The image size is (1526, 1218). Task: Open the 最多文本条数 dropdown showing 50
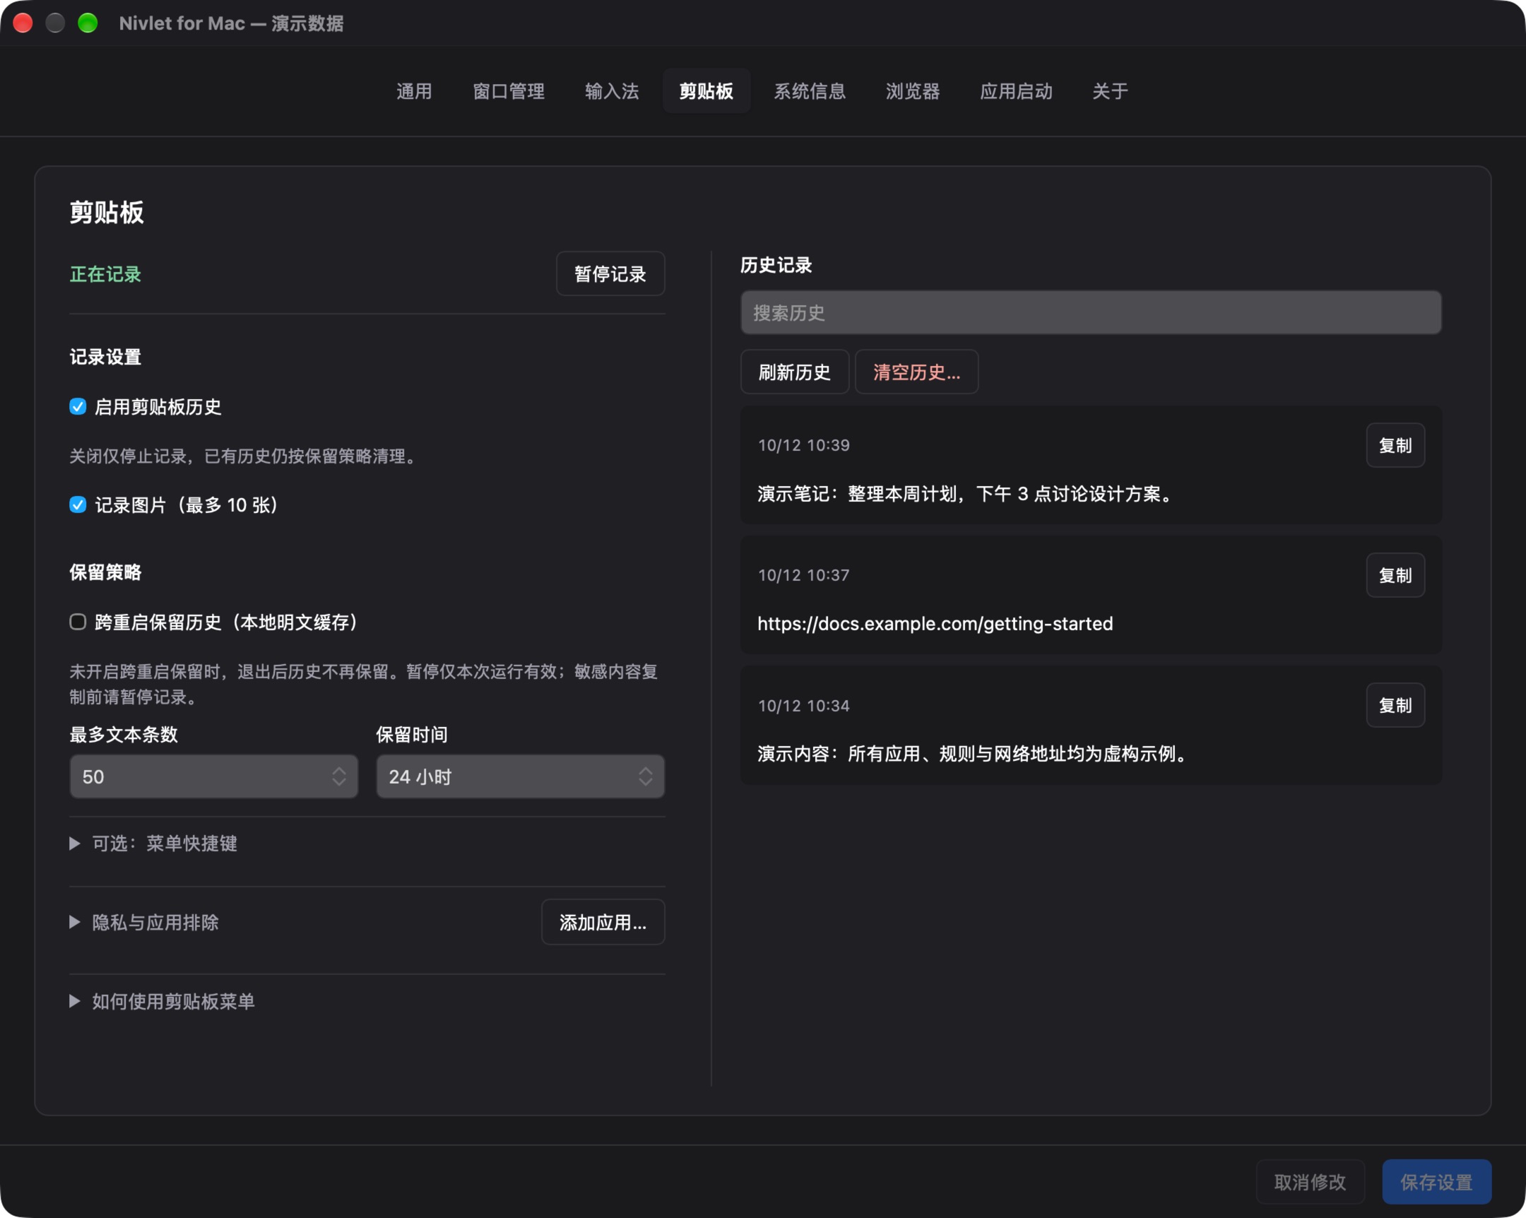(214, 777)
